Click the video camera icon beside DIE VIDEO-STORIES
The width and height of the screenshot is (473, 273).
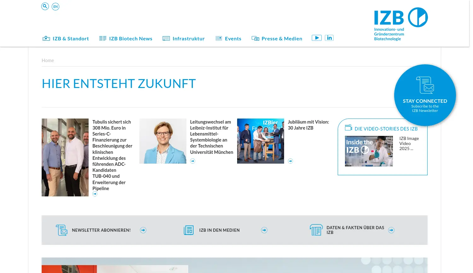(x=348, y=128)
